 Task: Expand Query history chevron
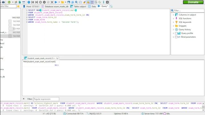(x=173, y=30)
